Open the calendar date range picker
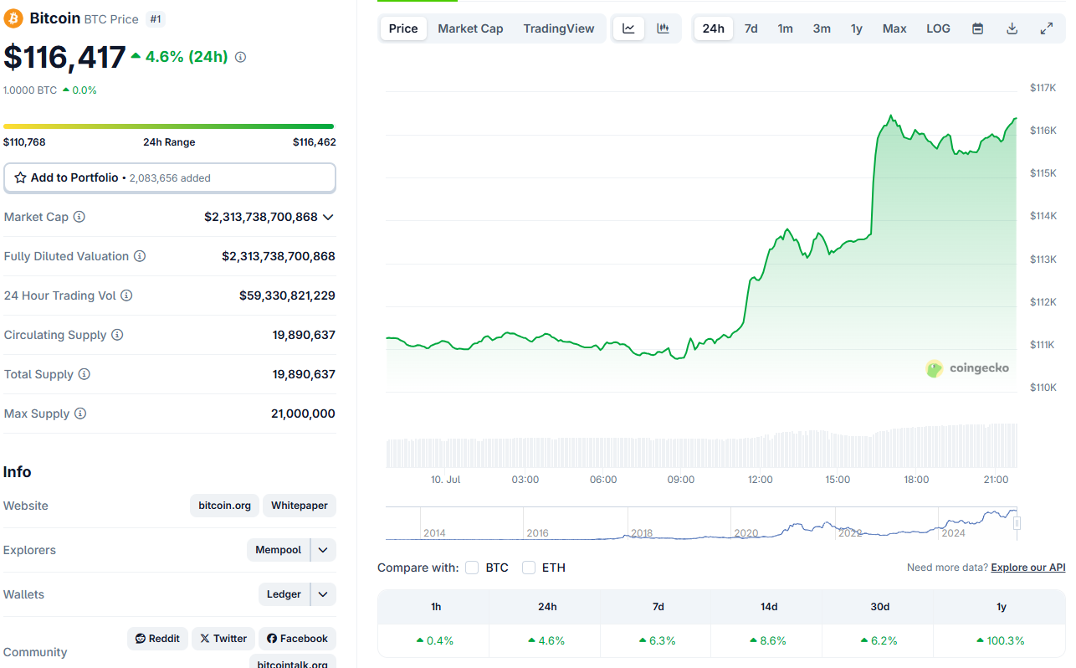Image resolution: width=1076 pixels, height=668 pixels. [x=977, y=28]
